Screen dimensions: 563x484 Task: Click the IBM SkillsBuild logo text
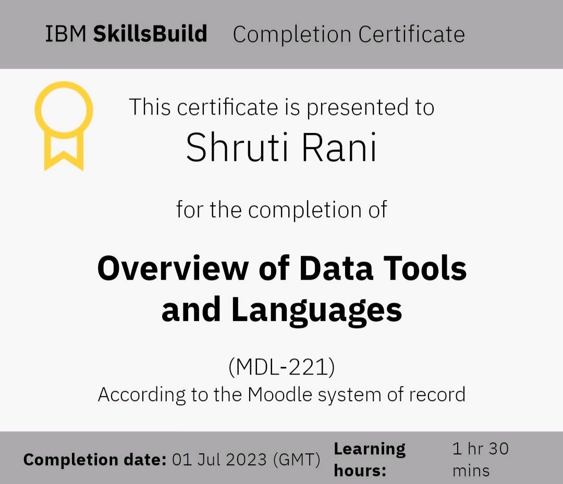point(126,34)
